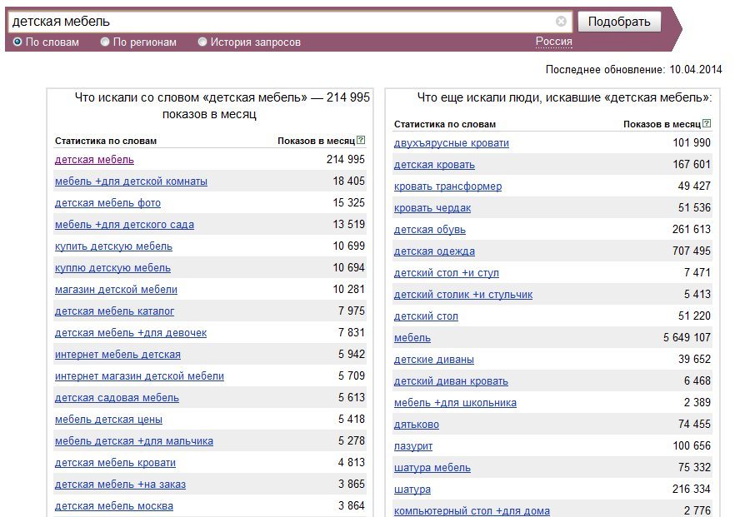Screen dimensions: 735x517
Task: Open 'детская мебель +на заказ' link
Action: 120,484
